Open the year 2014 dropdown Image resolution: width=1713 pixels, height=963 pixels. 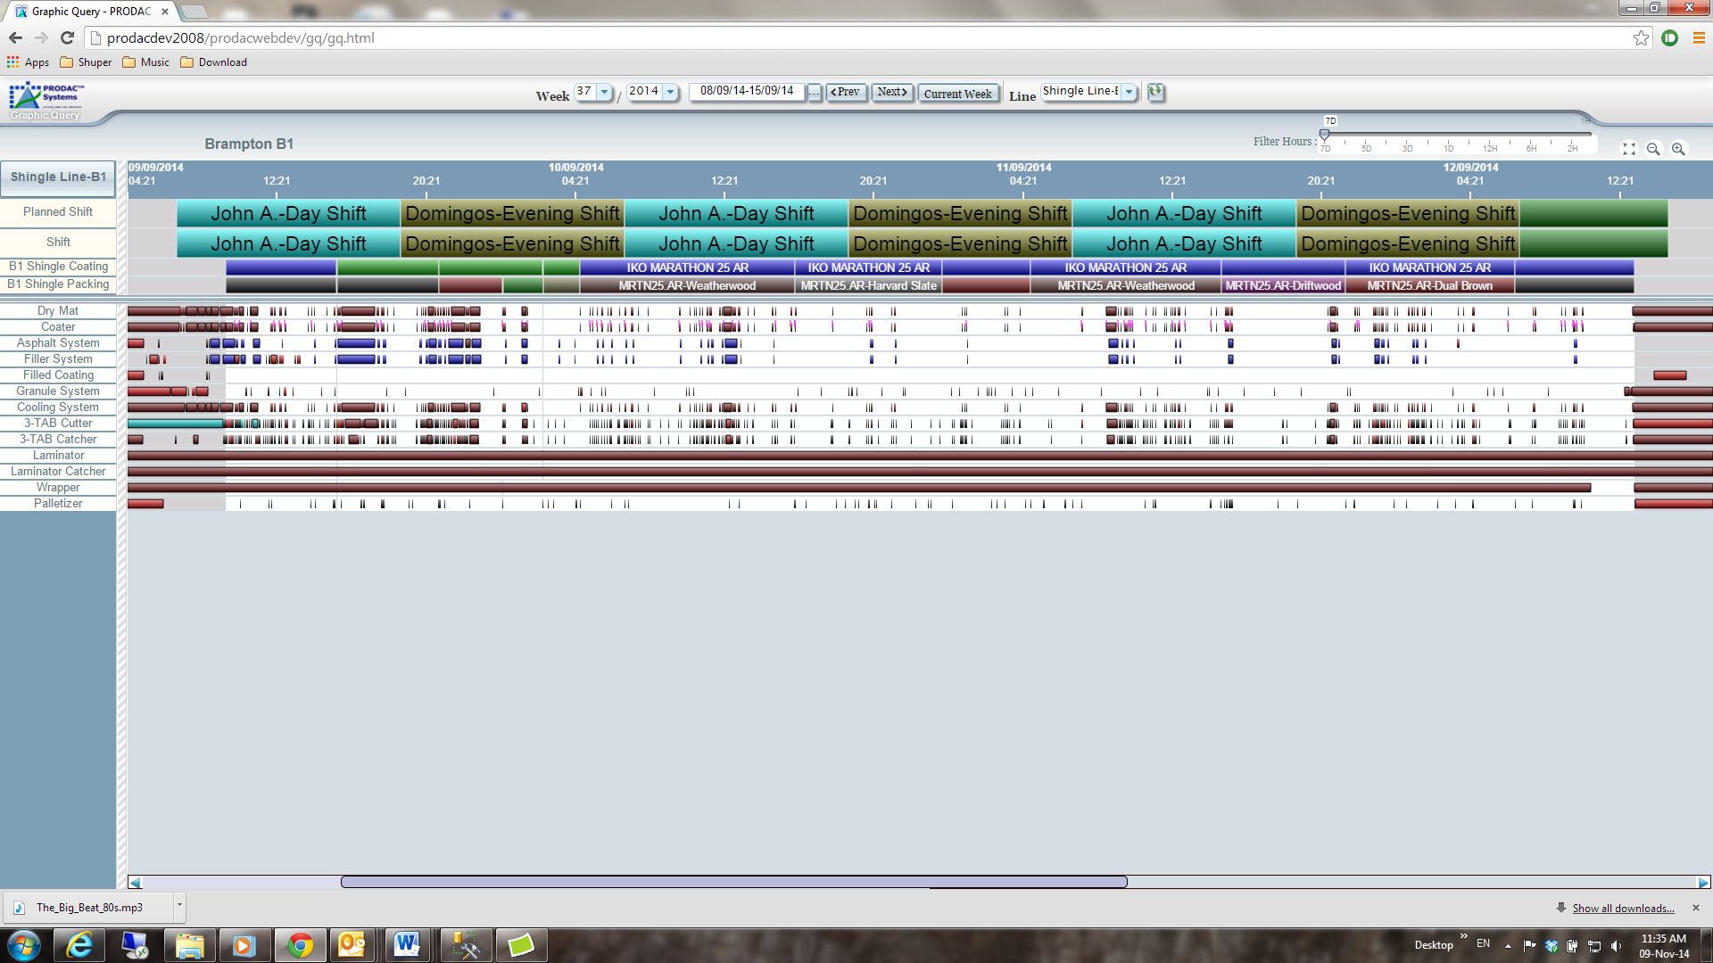coord(670,92)
